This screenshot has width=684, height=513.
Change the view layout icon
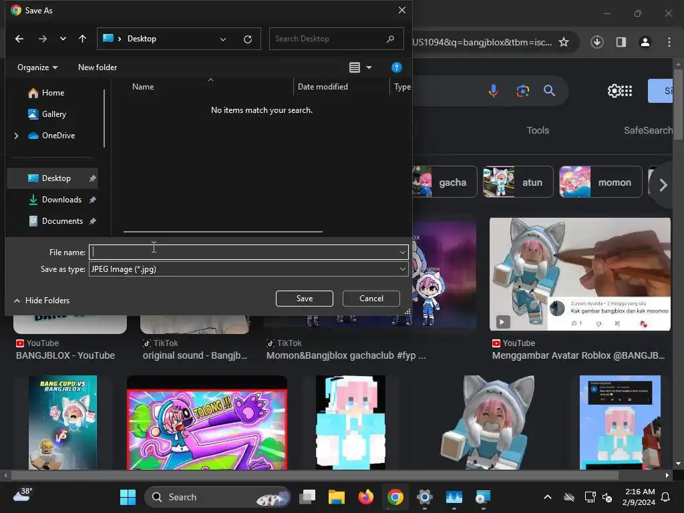click(355, 67)
